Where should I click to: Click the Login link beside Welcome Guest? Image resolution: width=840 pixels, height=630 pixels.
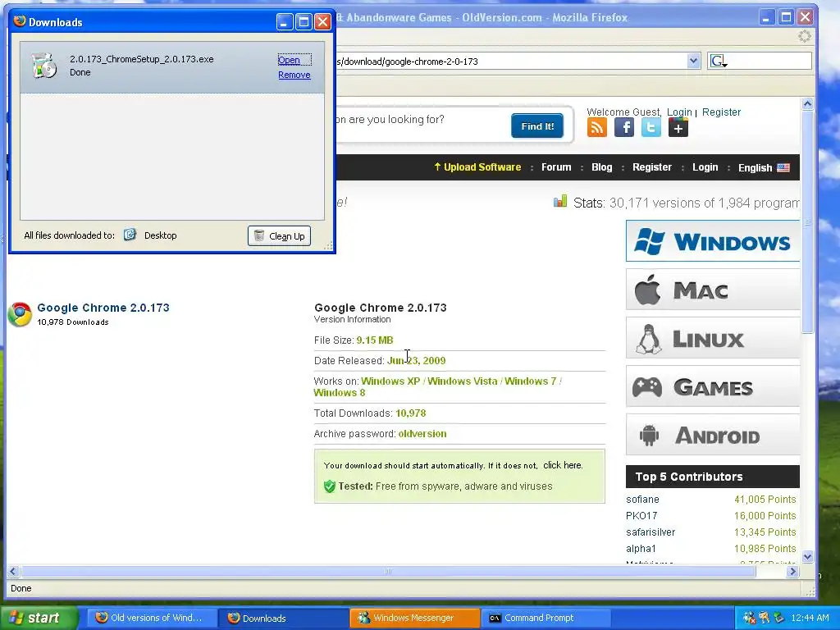(x=679, y=112)
